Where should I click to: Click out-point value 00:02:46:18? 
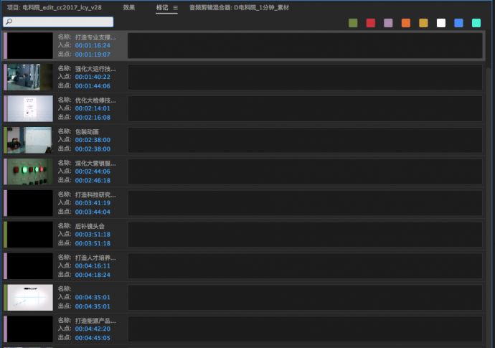coord(93,180)
